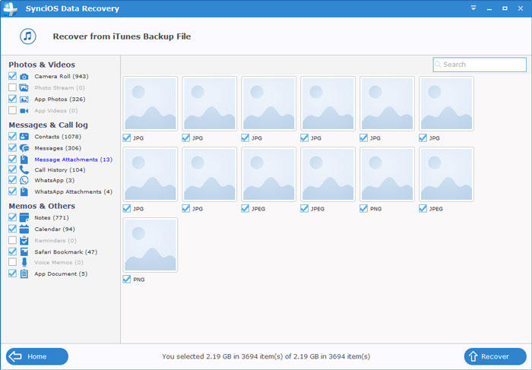
Task: Click the search magnifier icon
Action: 438,65
